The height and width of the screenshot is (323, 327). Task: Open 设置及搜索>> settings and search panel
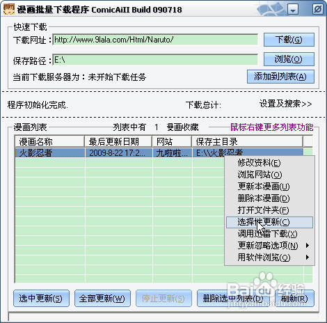coord(285,104)
